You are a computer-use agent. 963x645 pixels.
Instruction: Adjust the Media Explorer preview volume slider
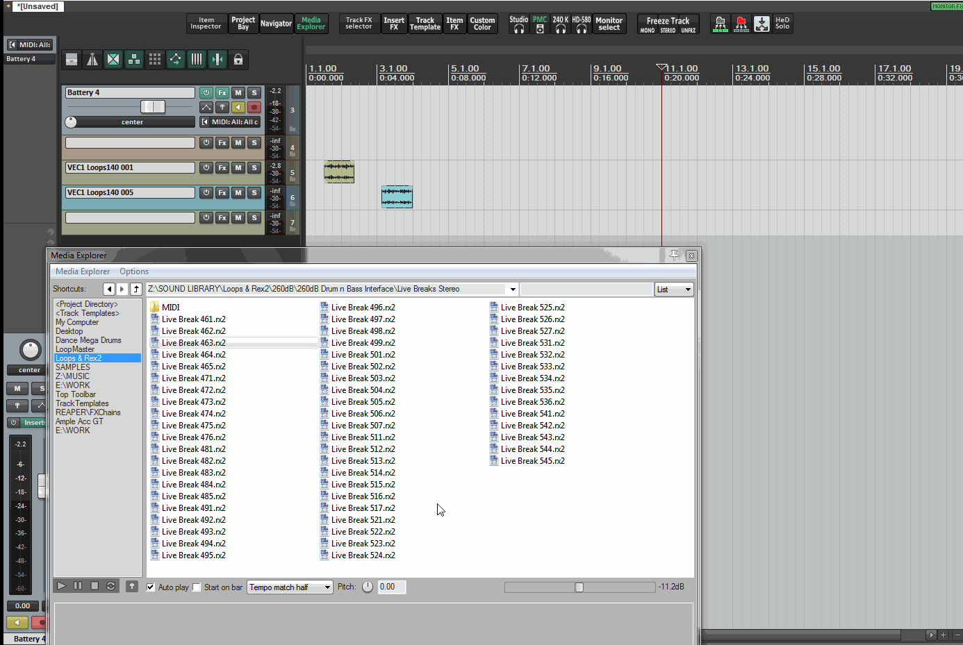click(579, 587)
